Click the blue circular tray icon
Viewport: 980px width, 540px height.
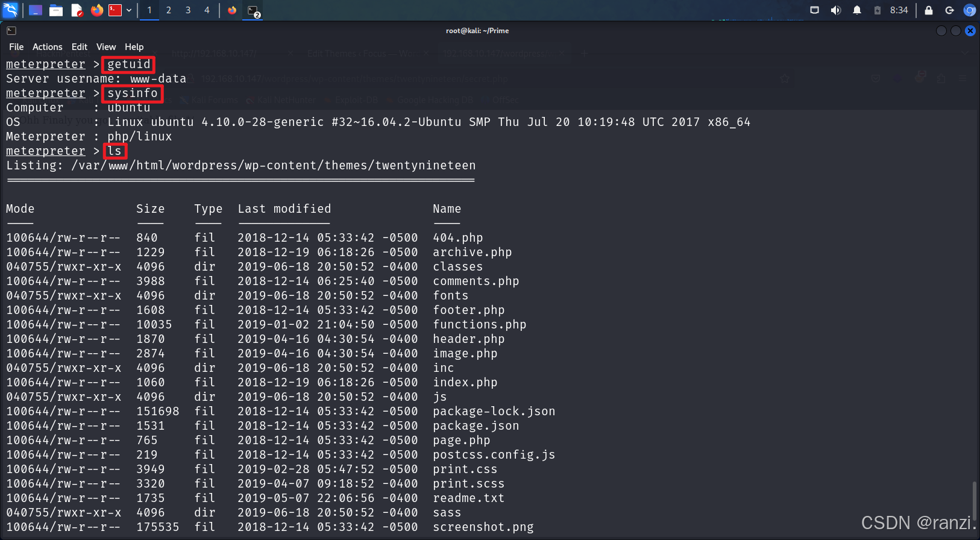point(969,10)
